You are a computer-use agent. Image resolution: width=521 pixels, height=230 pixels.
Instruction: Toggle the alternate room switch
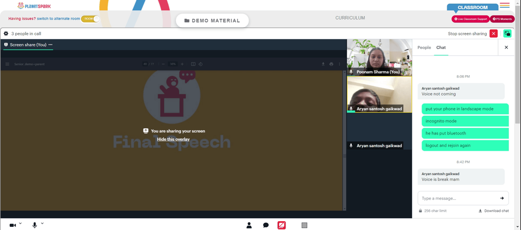pos(90,19)
